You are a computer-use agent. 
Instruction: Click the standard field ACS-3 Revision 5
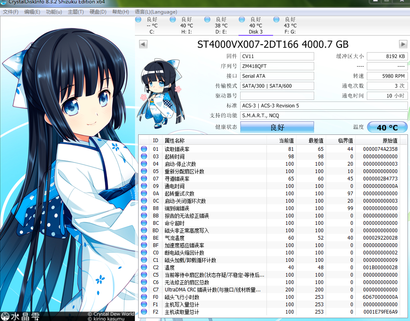click(x=324, y=106)
